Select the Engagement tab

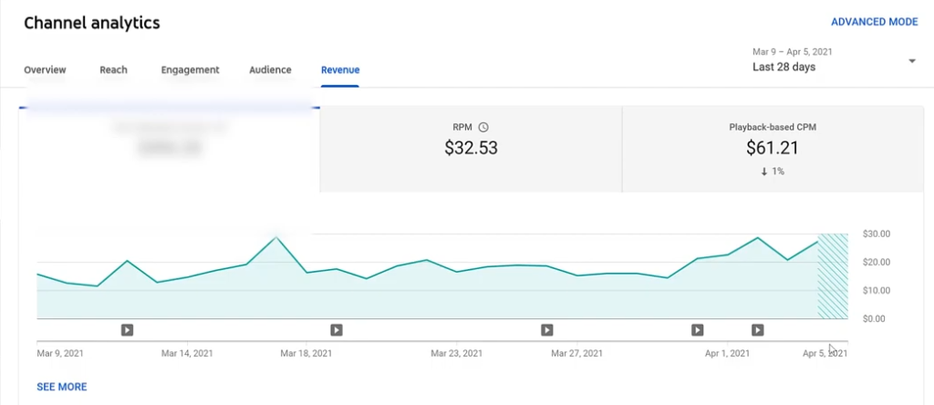190,69
